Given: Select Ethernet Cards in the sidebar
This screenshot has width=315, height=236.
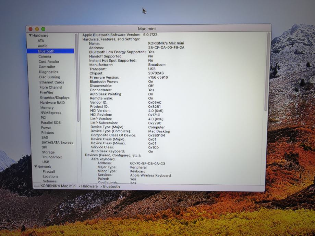Looking at the screenshot, I should (52, 82).
